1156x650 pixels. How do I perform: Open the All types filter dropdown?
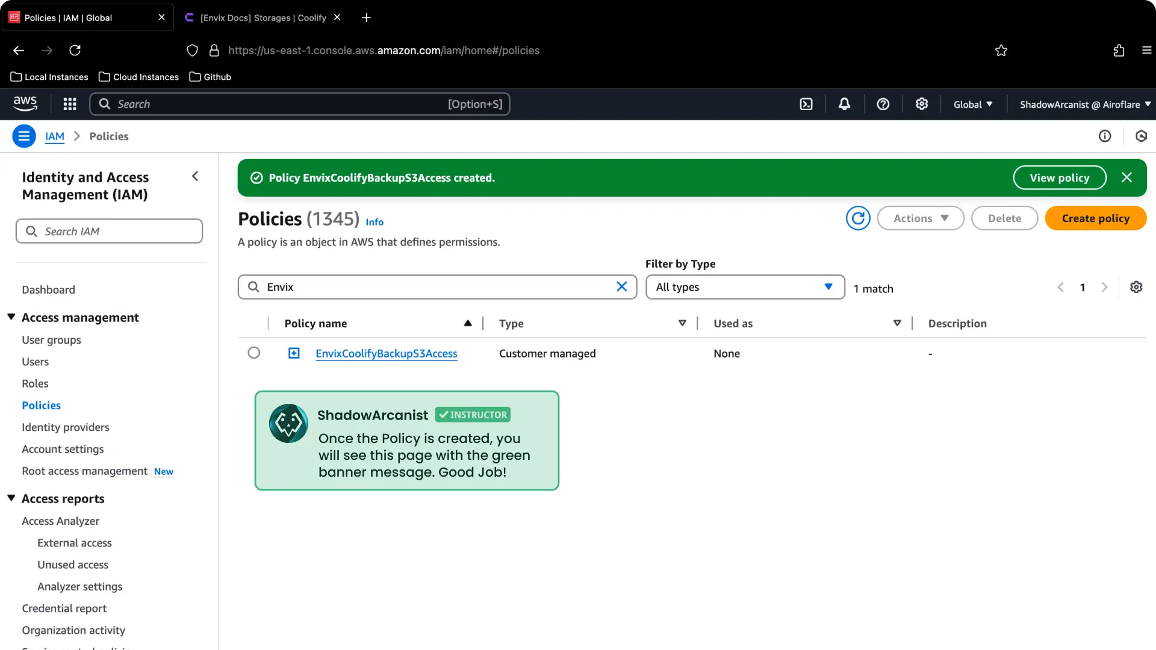tap(745, 287)
